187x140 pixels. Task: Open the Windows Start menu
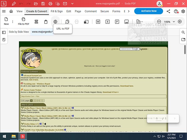pos(4,136)
